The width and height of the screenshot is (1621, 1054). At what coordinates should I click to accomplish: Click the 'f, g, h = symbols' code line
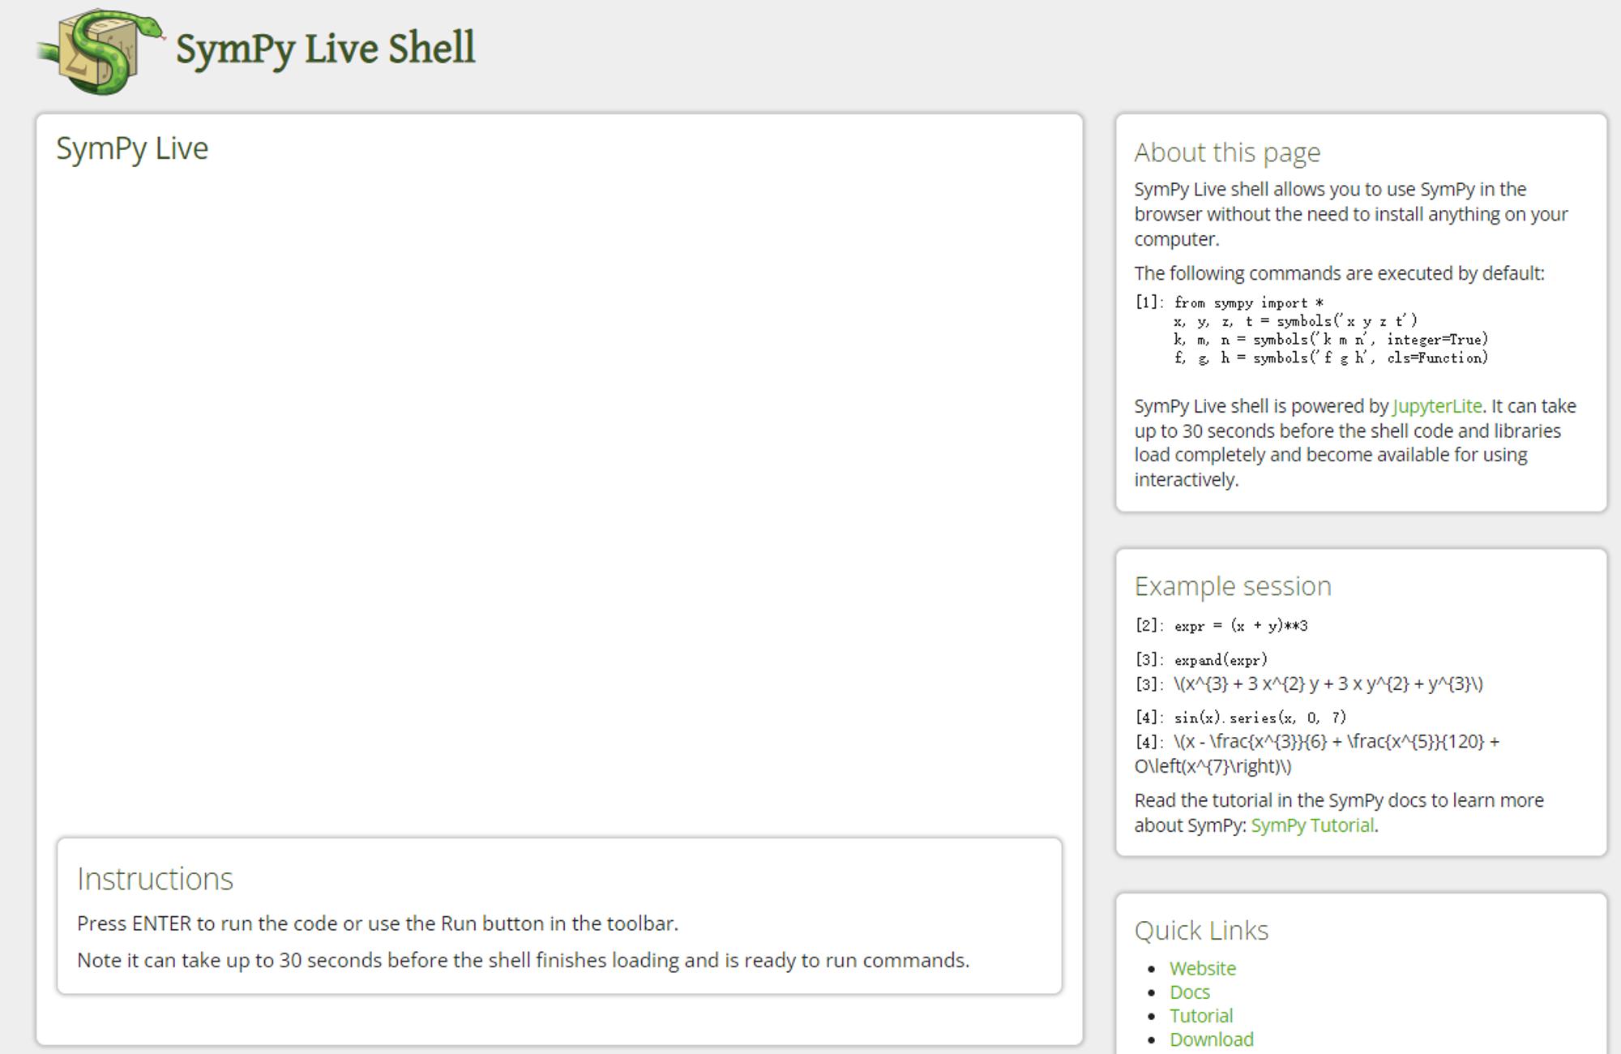(1331, 358)
